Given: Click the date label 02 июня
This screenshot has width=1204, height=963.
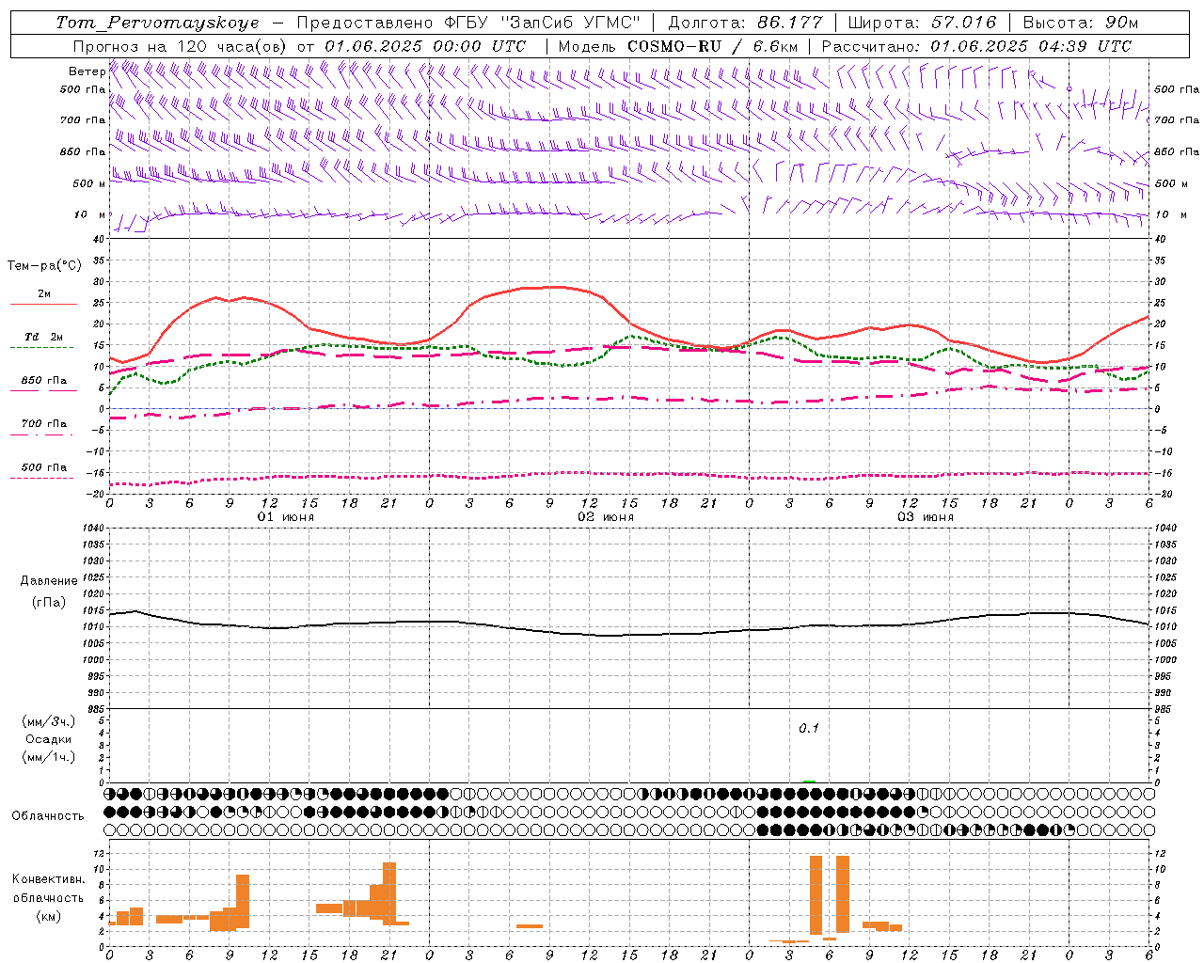Looking at the screenshot, I should [x=606, y=517].
